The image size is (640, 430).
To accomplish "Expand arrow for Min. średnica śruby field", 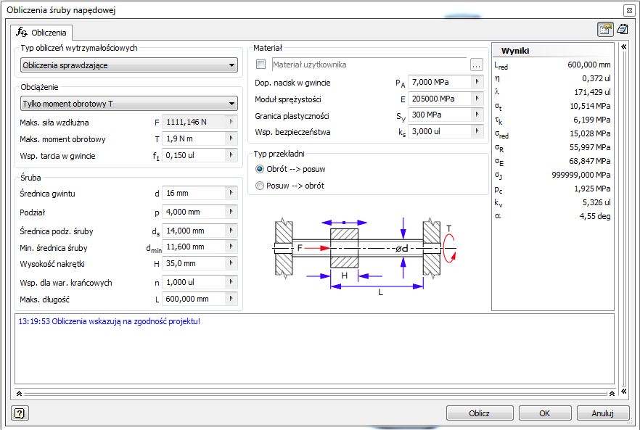I will coord(231,247).
